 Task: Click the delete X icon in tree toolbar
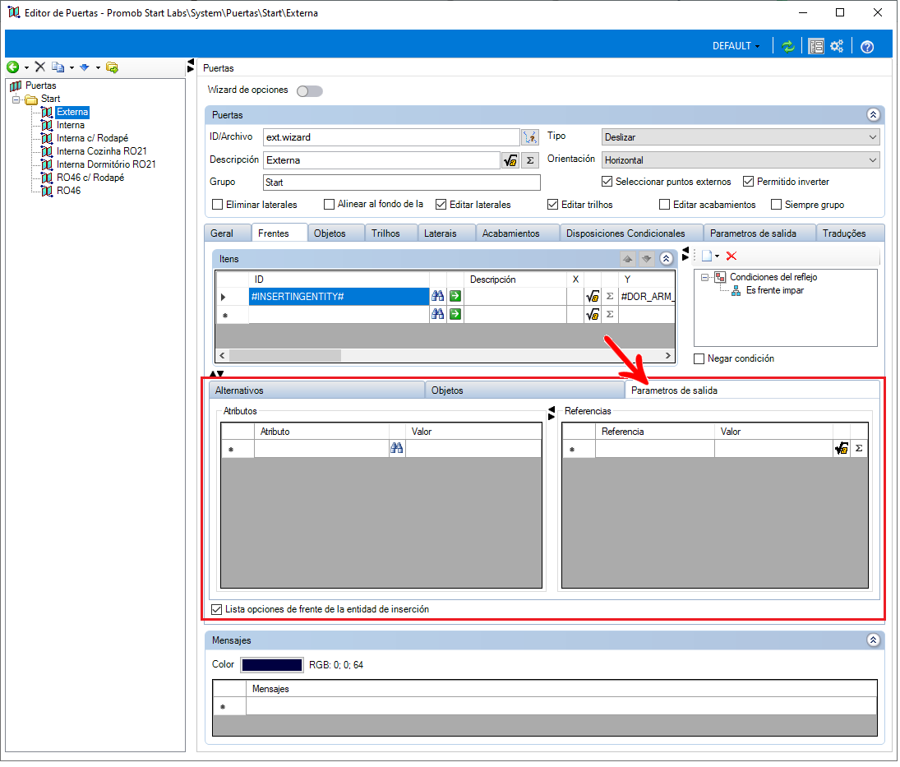pos(39,67)
